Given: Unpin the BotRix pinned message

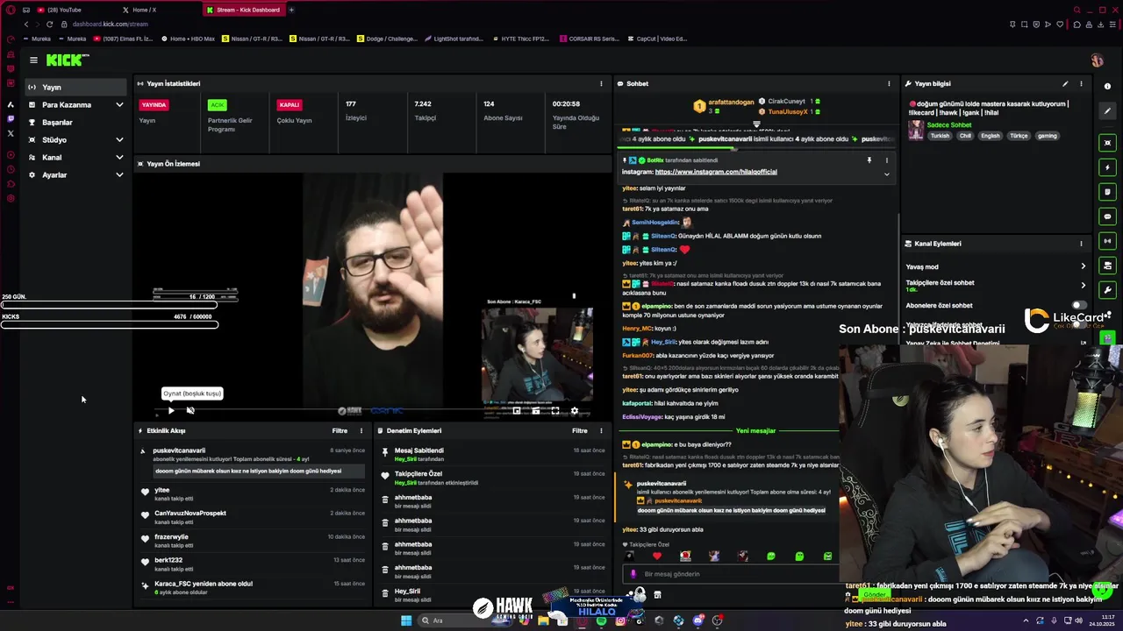Looking at the screenshot, I should click(869, 160).
